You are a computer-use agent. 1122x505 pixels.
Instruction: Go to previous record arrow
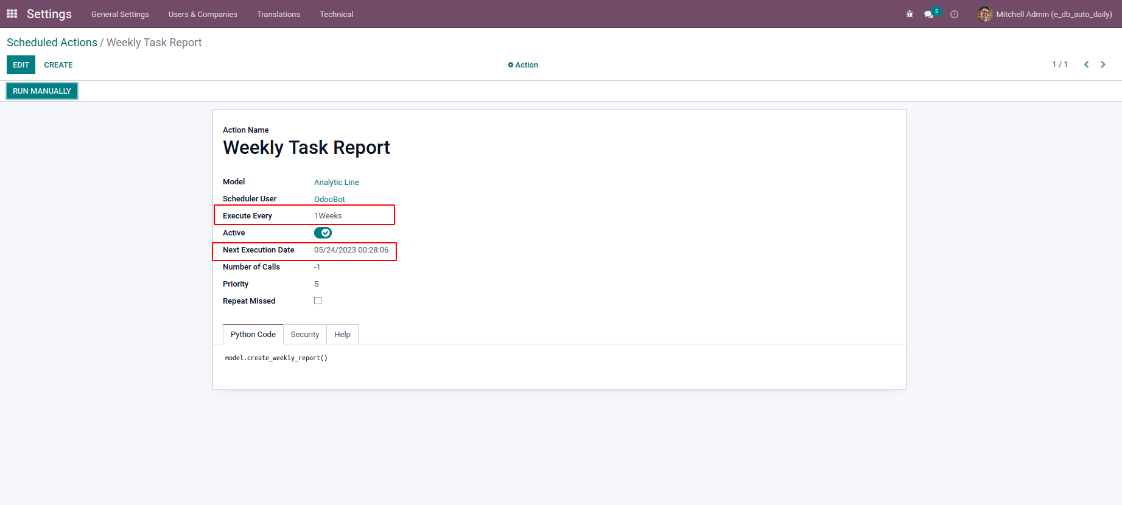1086,64
